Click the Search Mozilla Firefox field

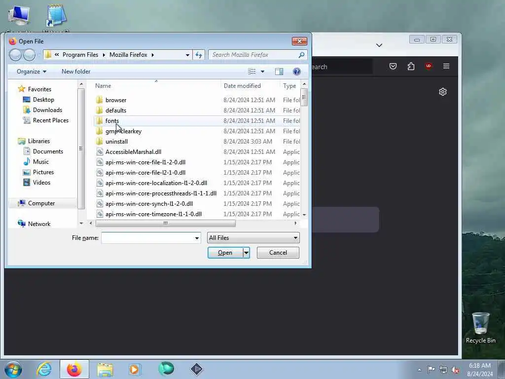(x=253, y=55)
